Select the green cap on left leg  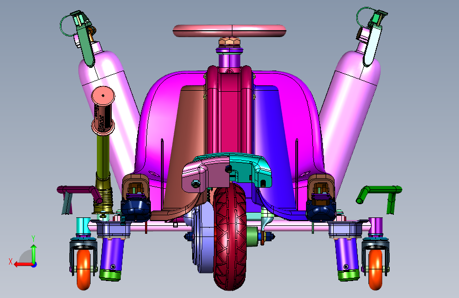tap(110, 275)
